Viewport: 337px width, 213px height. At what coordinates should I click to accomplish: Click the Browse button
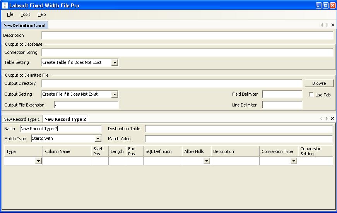(319, 83)
